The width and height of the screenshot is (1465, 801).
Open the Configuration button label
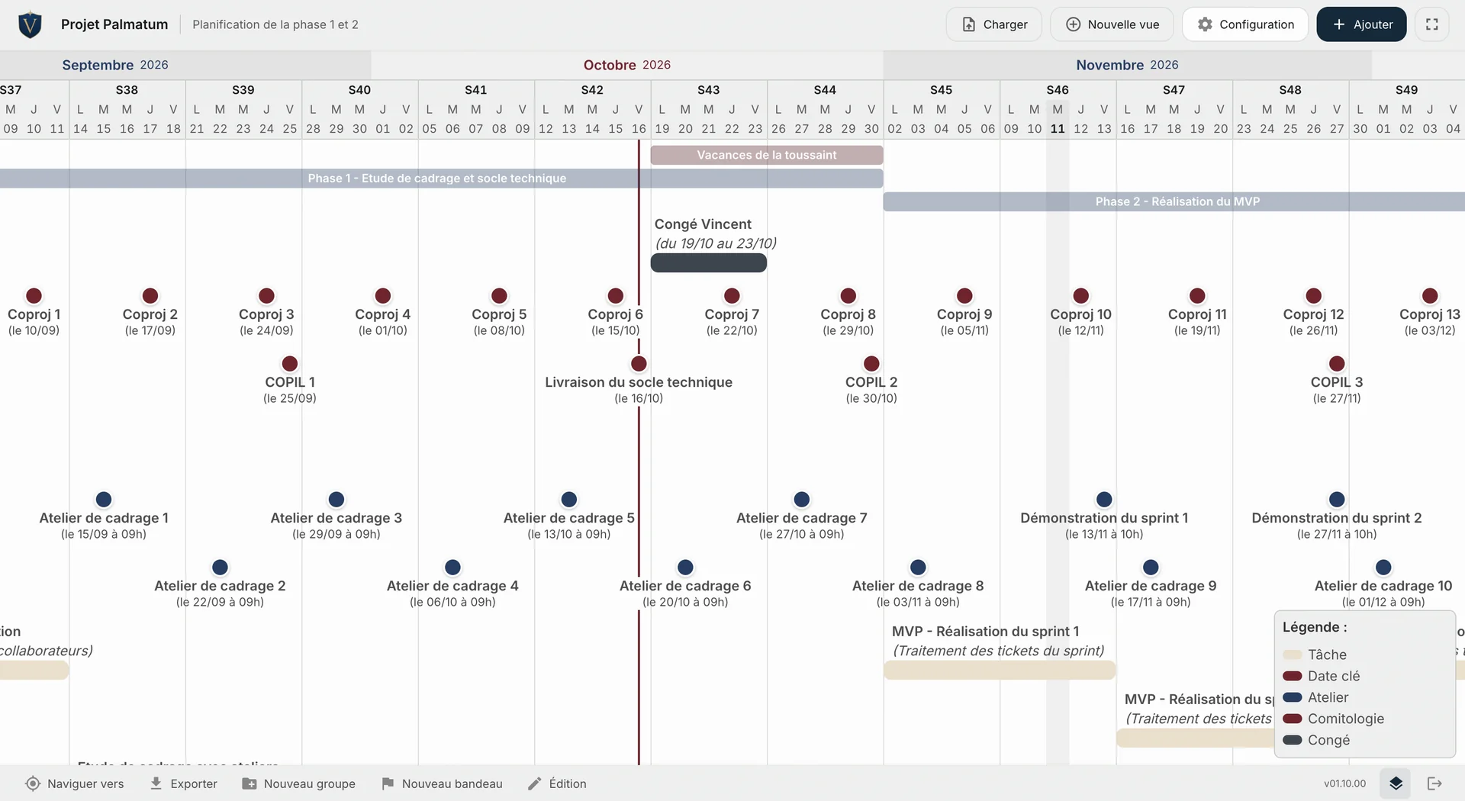click(x=1257, y=24)
